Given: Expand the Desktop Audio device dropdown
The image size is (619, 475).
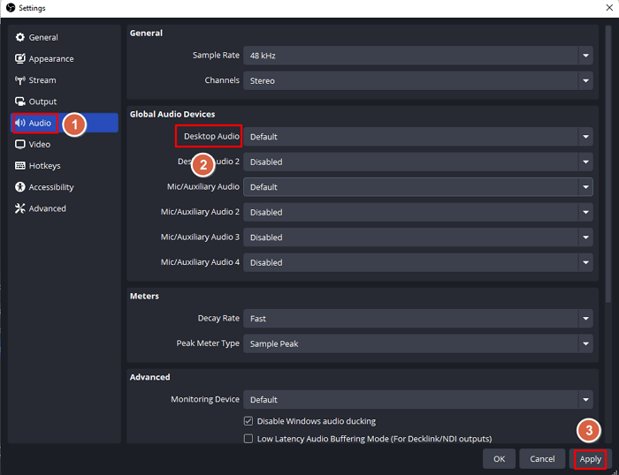Looking at the screenshot, I should 417,137.
